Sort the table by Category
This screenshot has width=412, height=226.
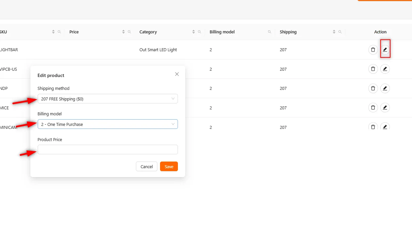coord(193,32)
